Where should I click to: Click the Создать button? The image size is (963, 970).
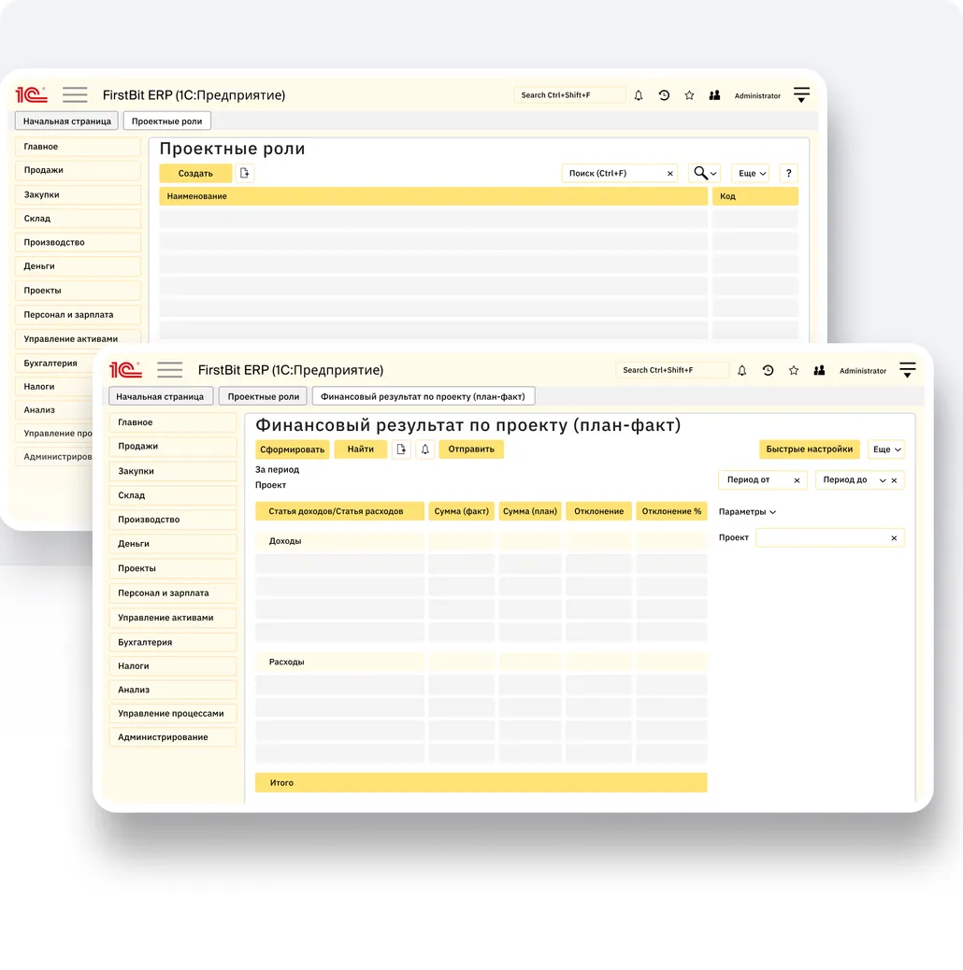(195, 173)
